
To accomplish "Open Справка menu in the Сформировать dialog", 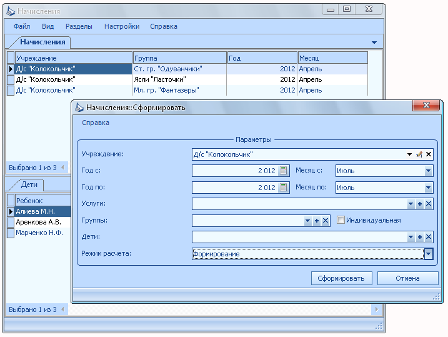I will tap(96, 123).
